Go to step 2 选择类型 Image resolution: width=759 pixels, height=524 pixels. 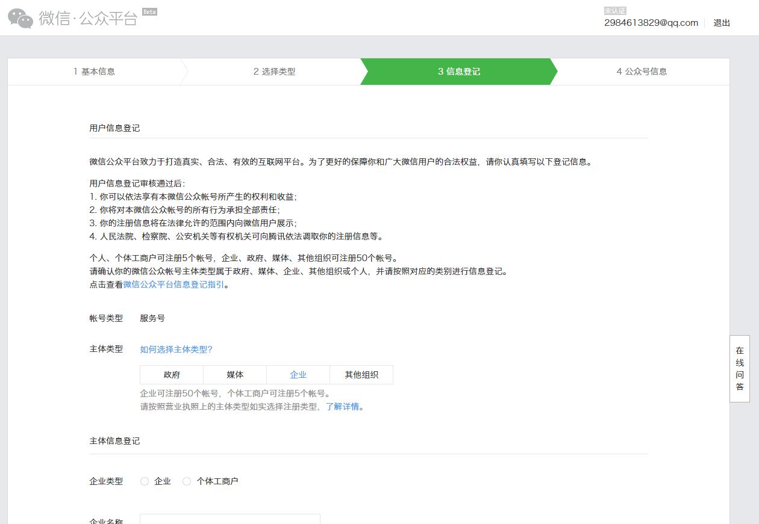pyautogui.click(x=274, y=72)
